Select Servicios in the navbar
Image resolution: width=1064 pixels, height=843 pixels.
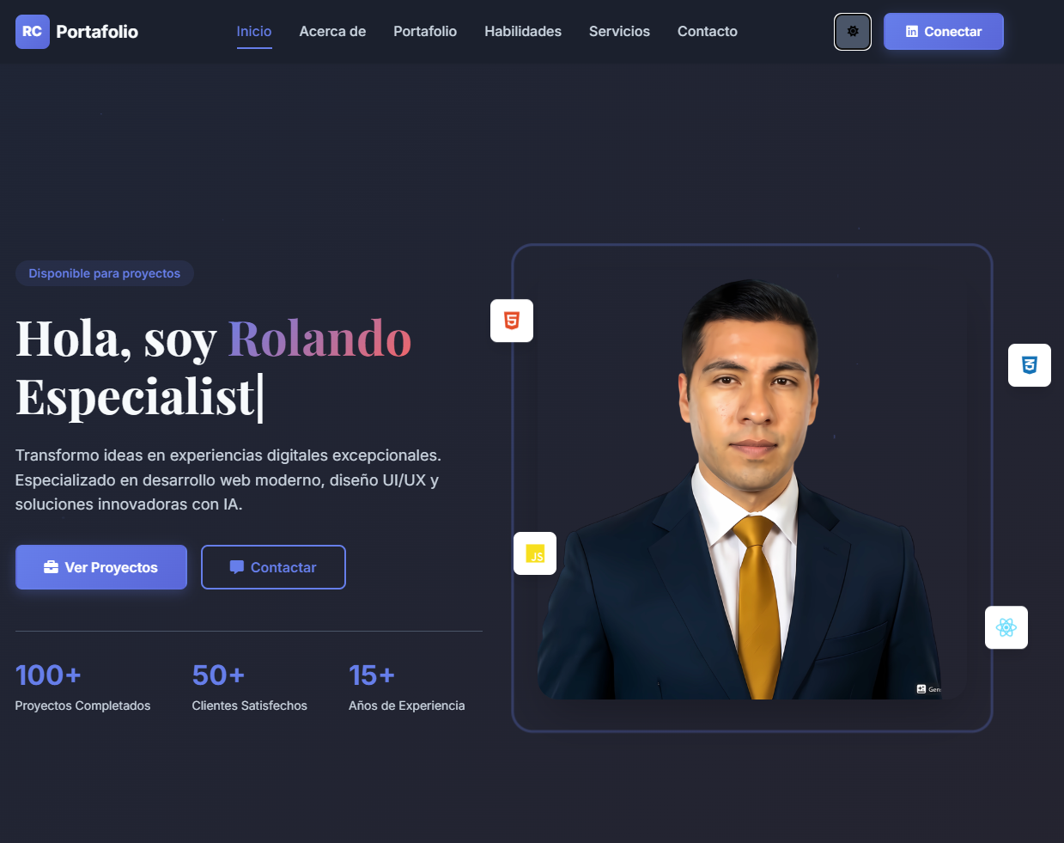tap(619, 32)
